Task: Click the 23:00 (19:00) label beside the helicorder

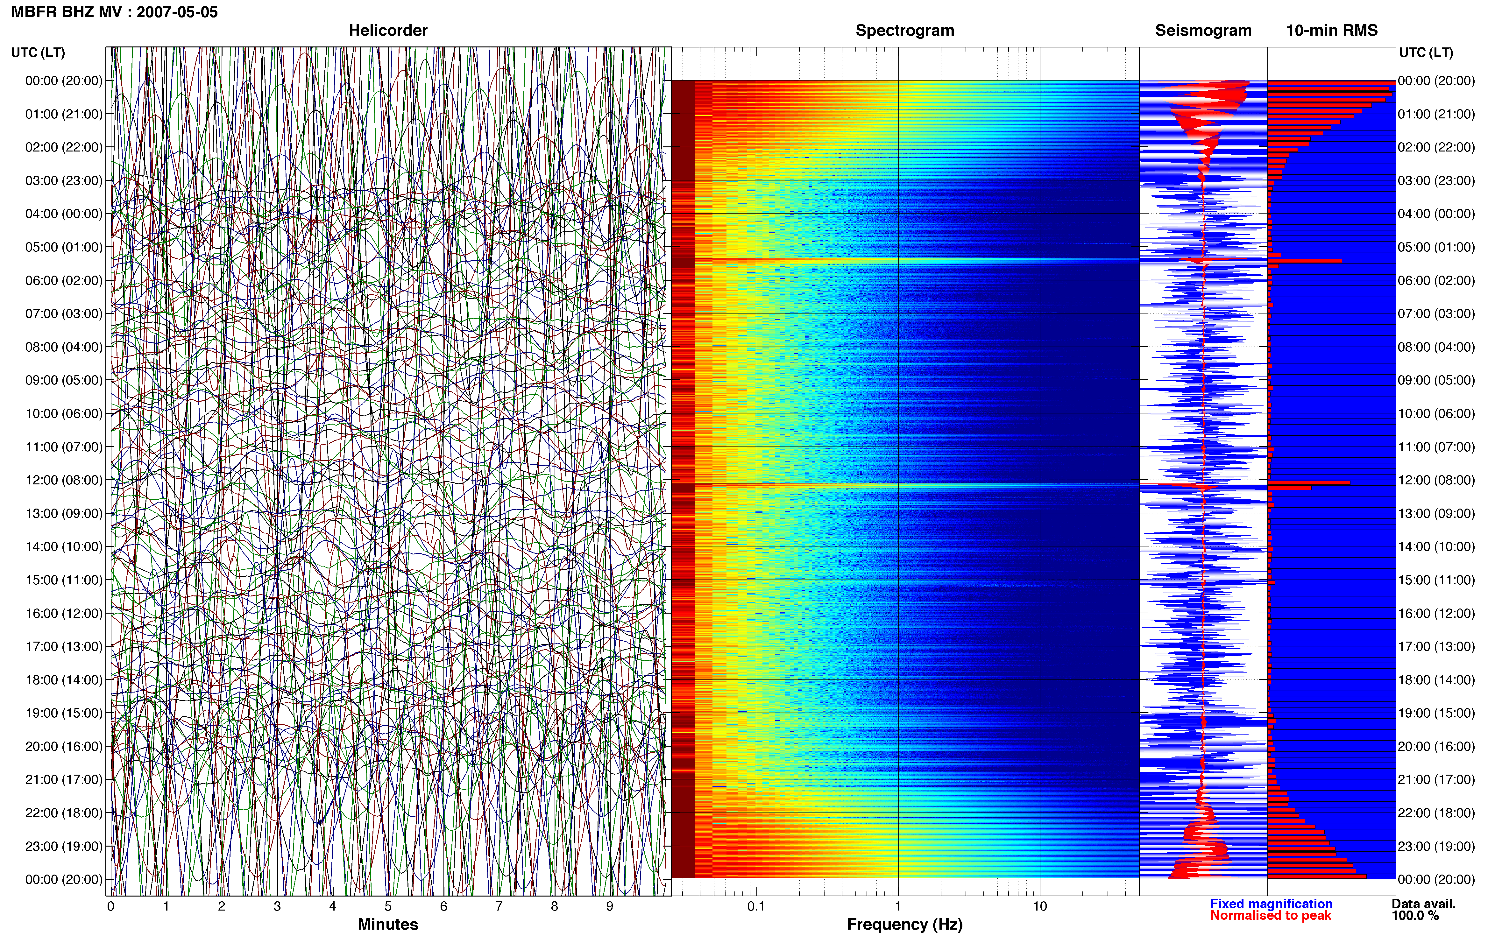Action: [x=64, y=846]
